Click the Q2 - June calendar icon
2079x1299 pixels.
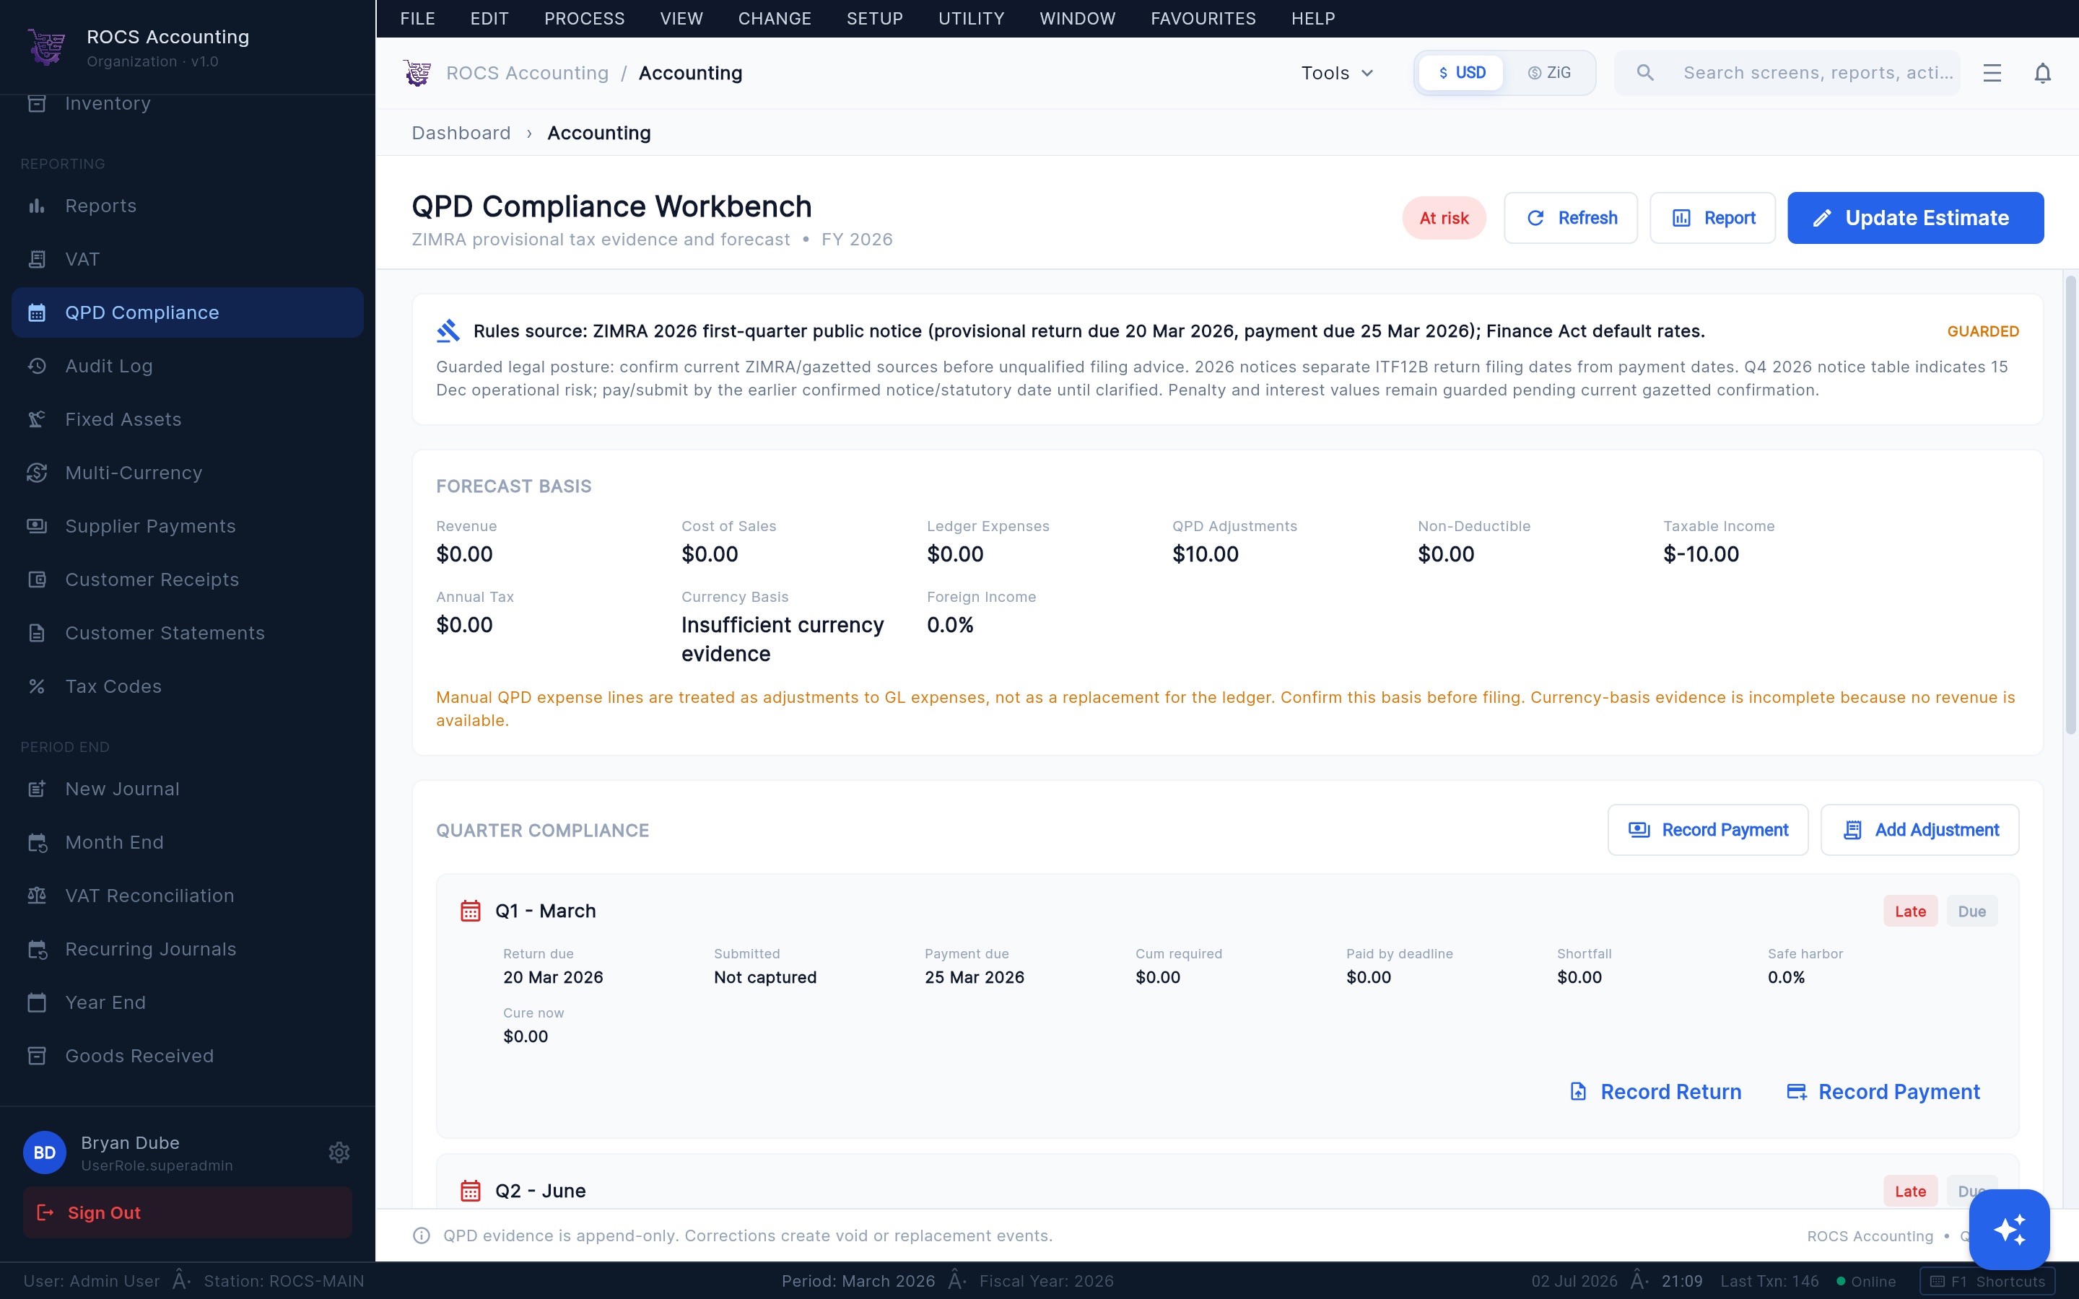471,1191
